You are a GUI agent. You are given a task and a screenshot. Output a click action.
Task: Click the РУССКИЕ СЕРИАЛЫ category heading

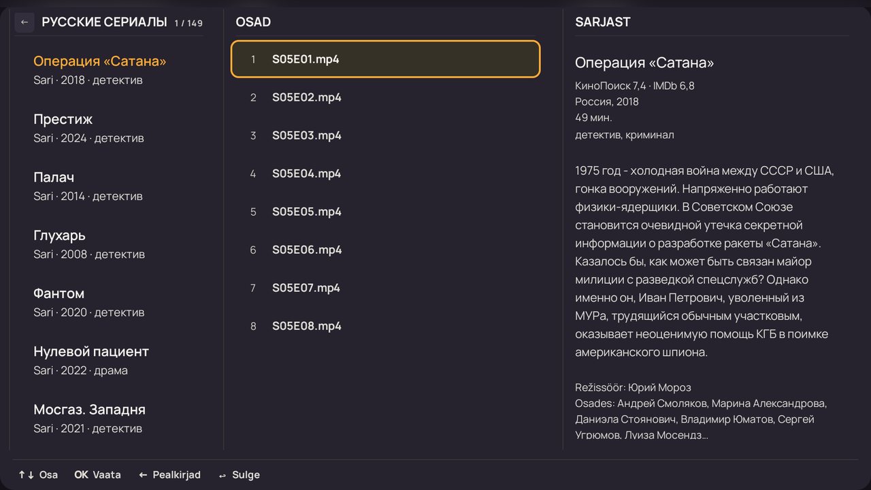(104, 22)
